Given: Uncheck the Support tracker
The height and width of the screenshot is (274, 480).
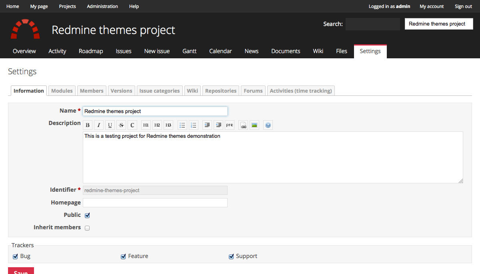Looking at the screenshot, I should click(231, 256).
